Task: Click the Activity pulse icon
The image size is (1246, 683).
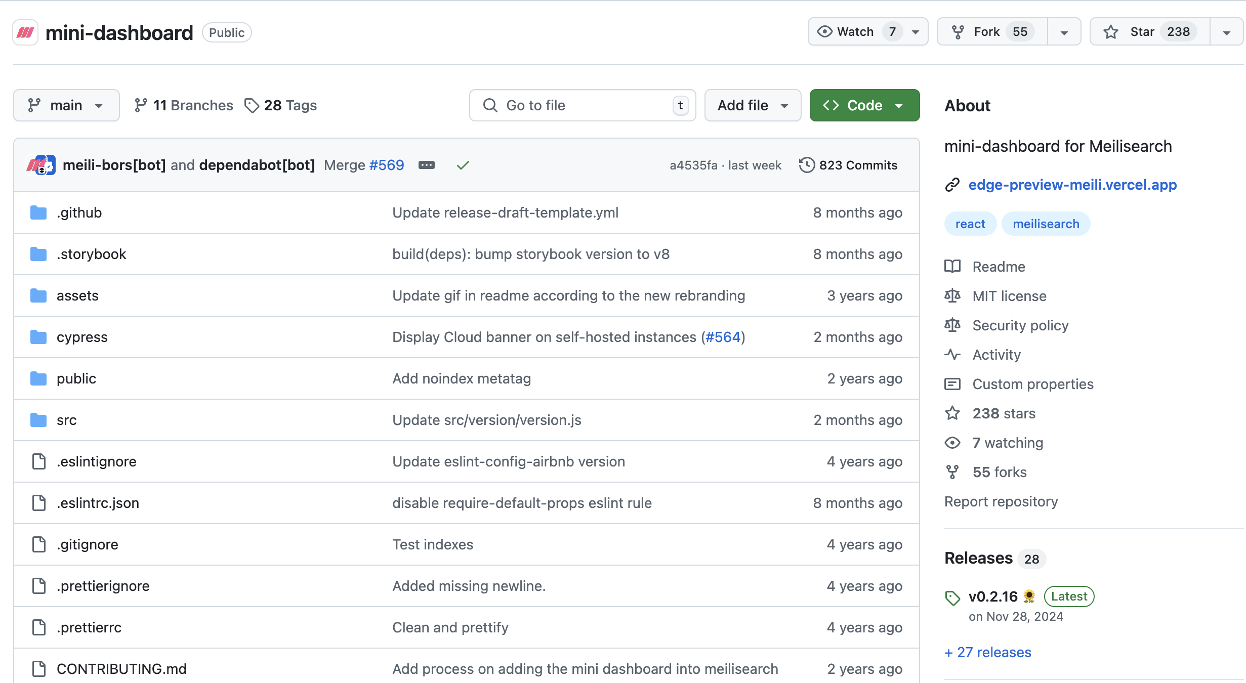Action: 952,355
